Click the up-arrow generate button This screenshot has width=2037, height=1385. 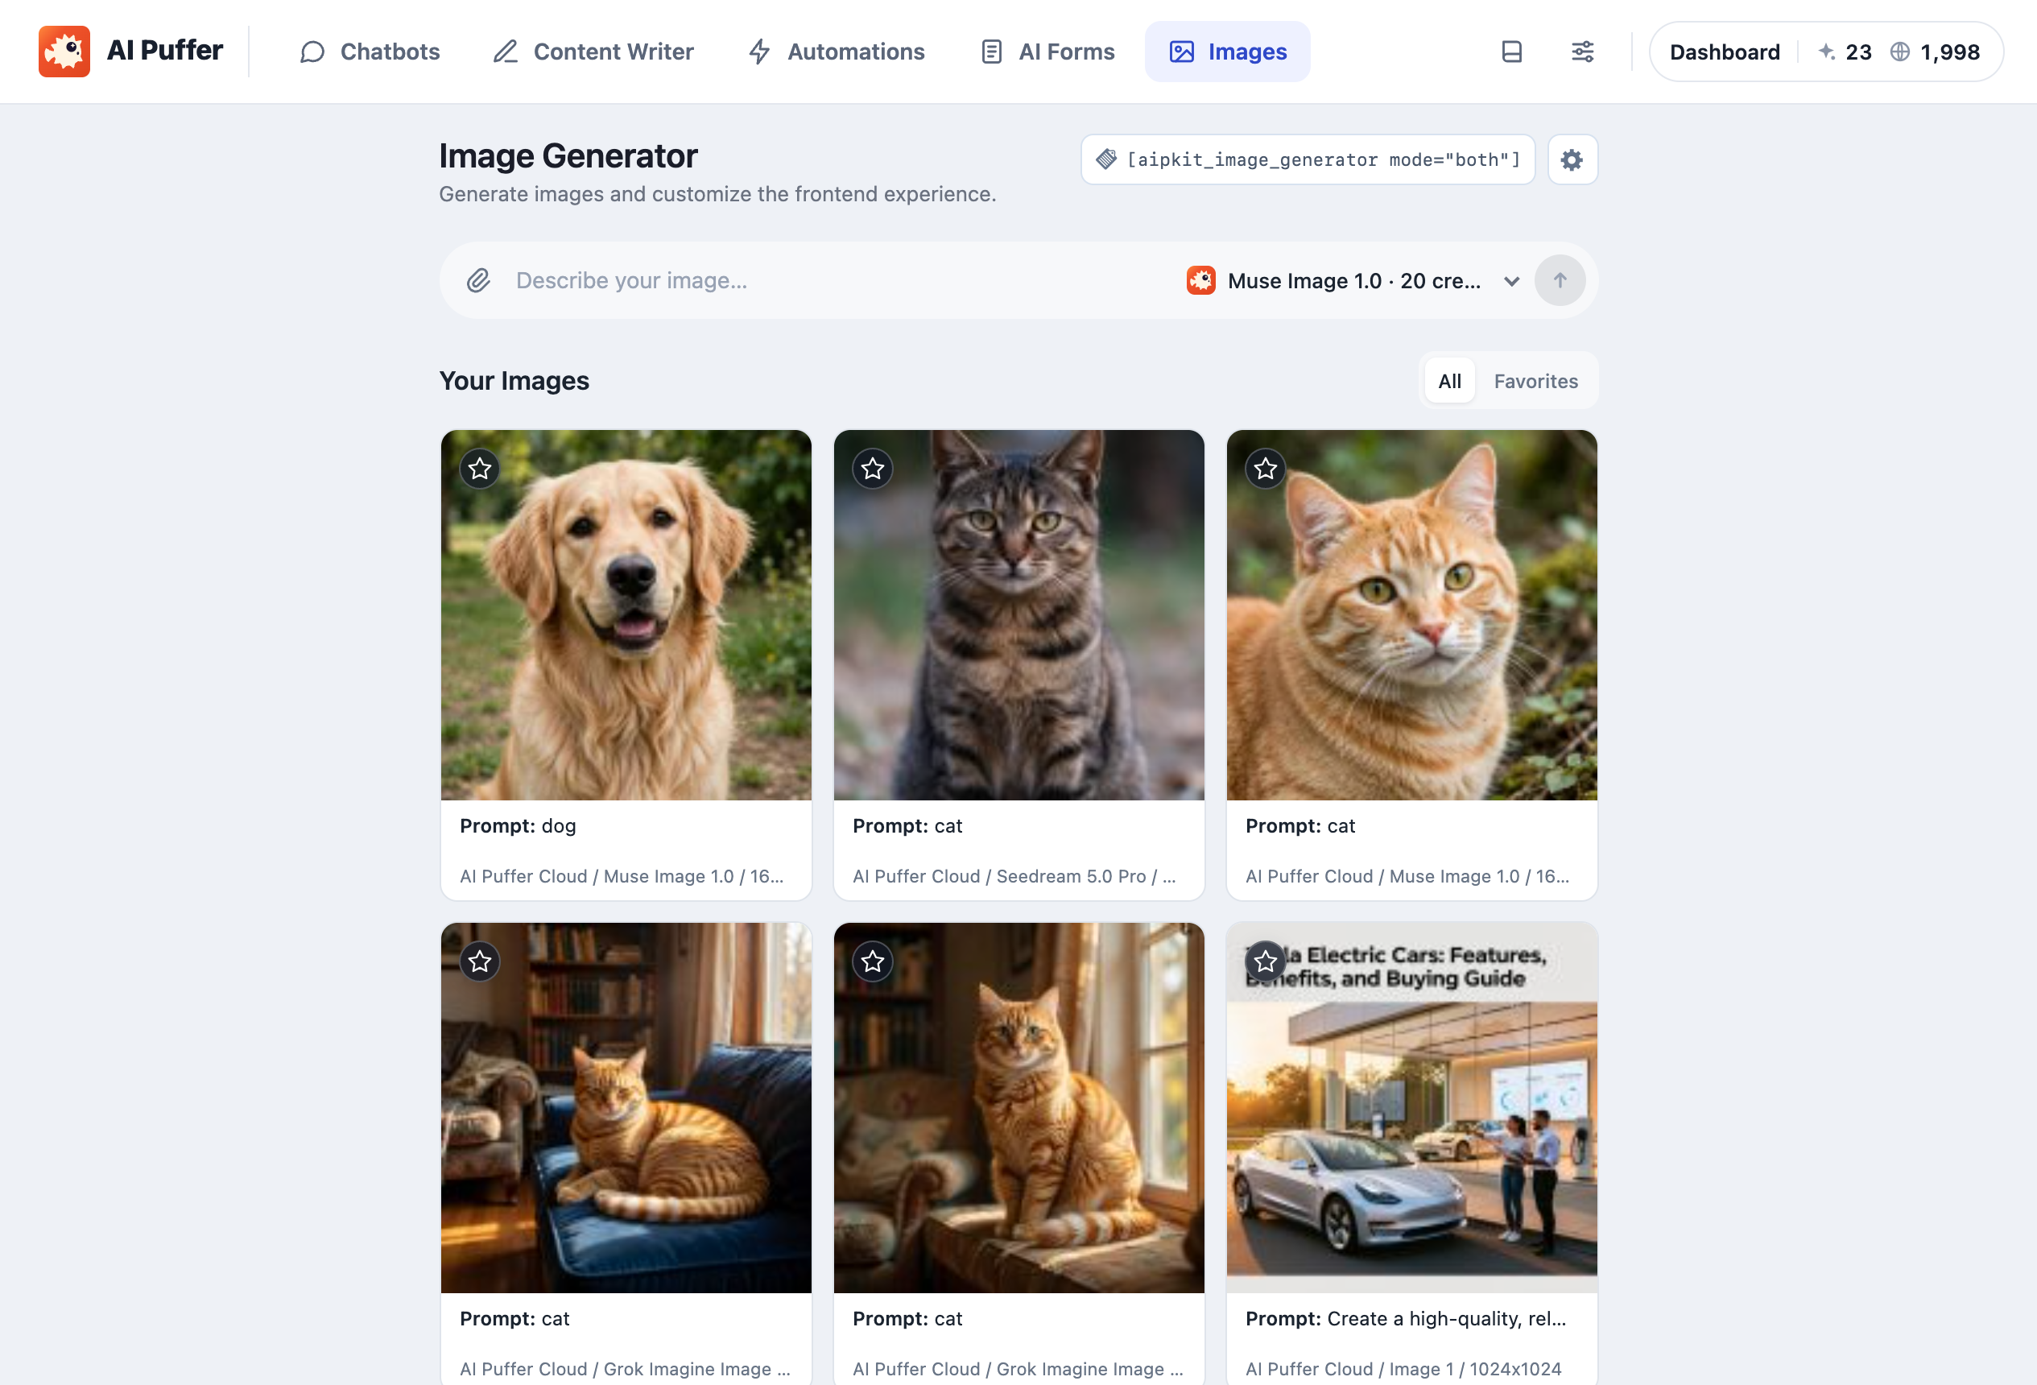(1560, 280)
